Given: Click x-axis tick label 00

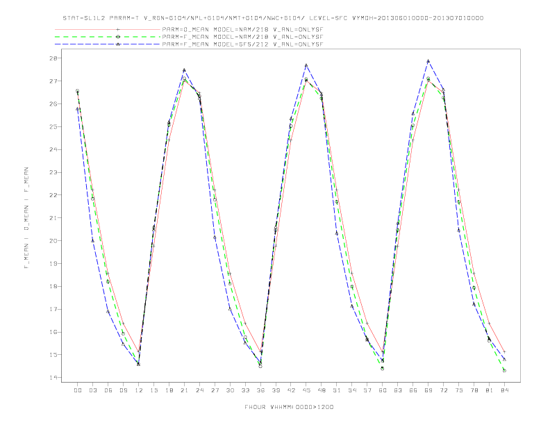Looking at the screenshot, I should [x=78, y=390].
